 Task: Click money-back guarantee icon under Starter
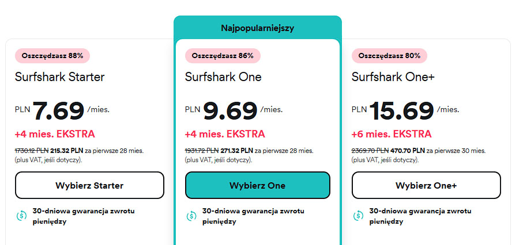pos(22,216)
